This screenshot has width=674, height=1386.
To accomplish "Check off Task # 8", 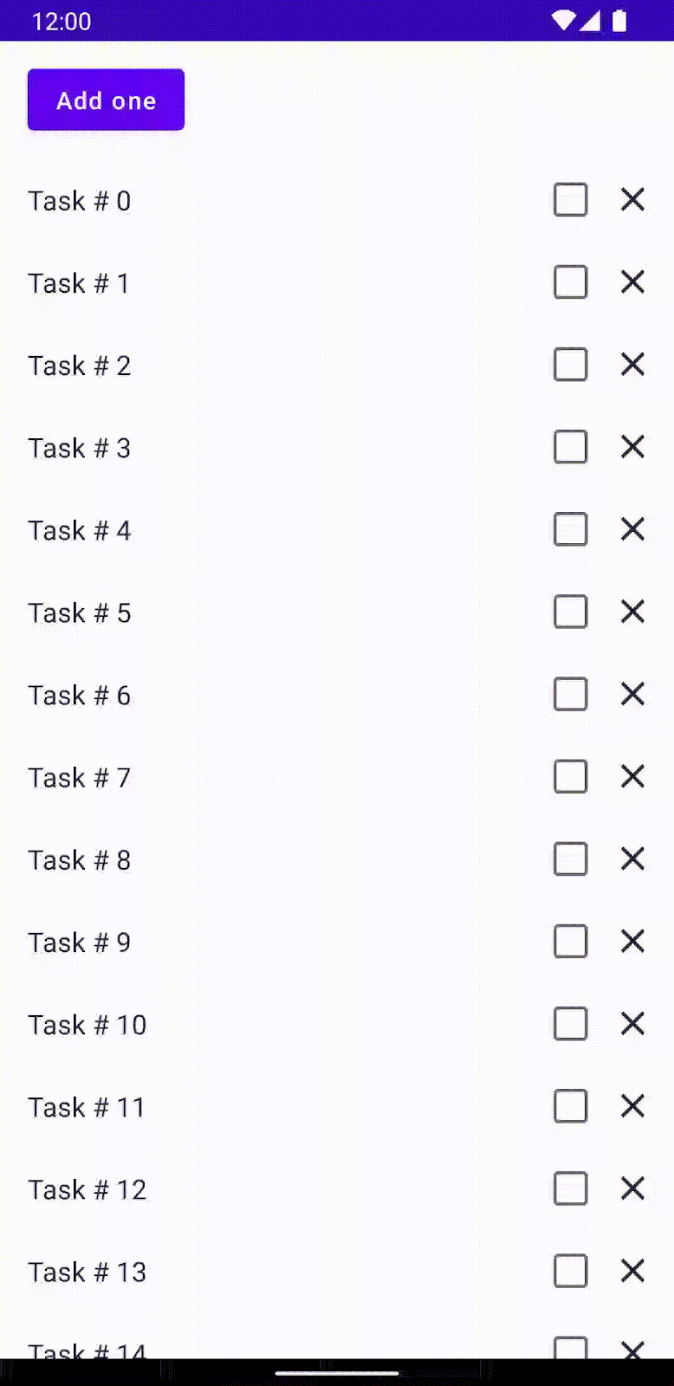I will point(570,858).
